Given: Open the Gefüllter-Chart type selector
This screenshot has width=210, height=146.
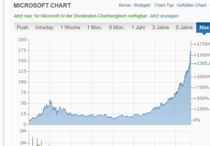Looking at the screenshot, I should pos(191,5).
